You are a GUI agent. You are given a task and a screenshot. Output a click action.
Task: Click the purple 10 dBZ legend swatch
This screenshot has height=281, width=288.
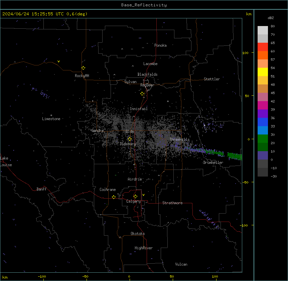pyautogui.click(x=263, y=156)
